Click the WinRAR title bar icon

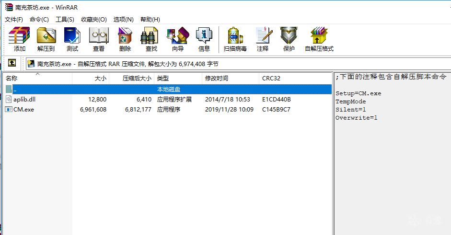point(9,7)
